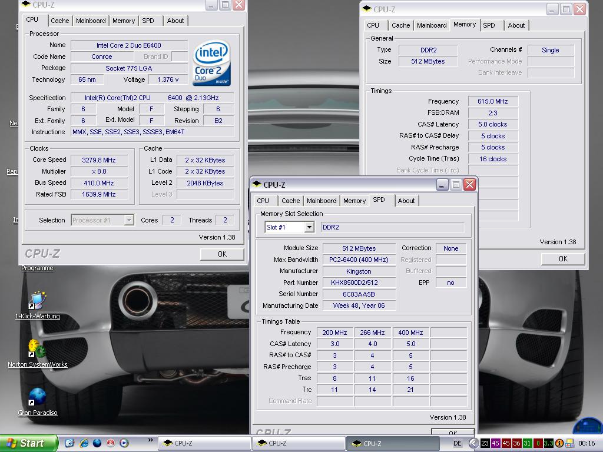Show hidden system tray icons arrow

pyautogui.click(x=473, y=443)
